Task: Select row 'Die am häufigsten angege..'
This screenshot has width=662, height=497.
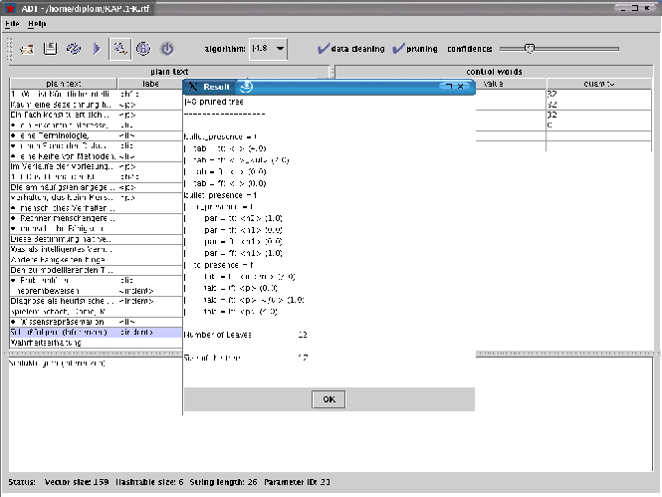Action: coord(97,187)
